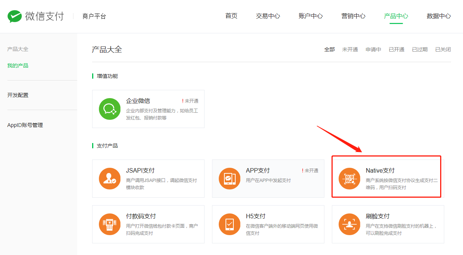
Task: Click the JSAPI支付 orange icon
Action: tap(110, 179)
